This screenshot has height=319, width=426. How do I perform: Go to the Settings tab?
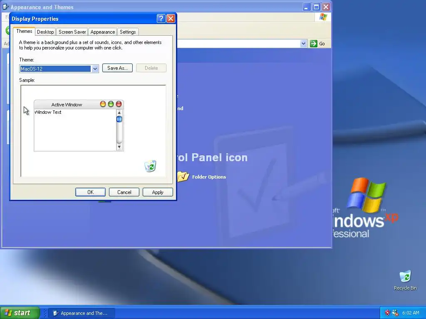tap(128, 32)
